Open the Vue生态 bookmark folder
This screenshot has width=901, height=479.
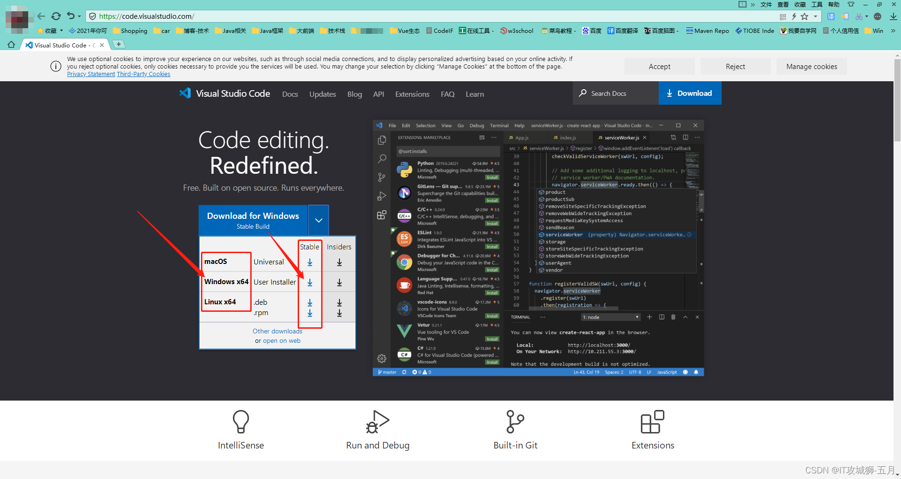pos(405,31)
